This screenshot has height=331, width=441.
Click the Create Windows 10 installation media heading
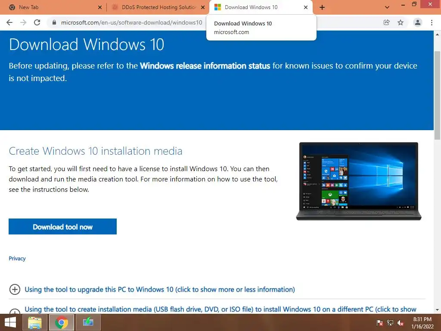point(96,151)
